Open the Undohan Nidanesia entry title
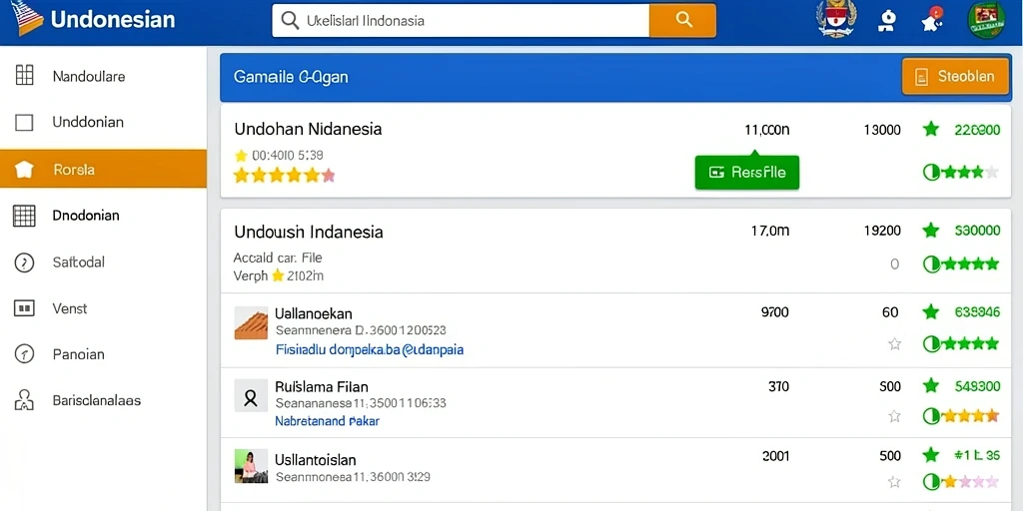1023x511 pixels. 308,129
